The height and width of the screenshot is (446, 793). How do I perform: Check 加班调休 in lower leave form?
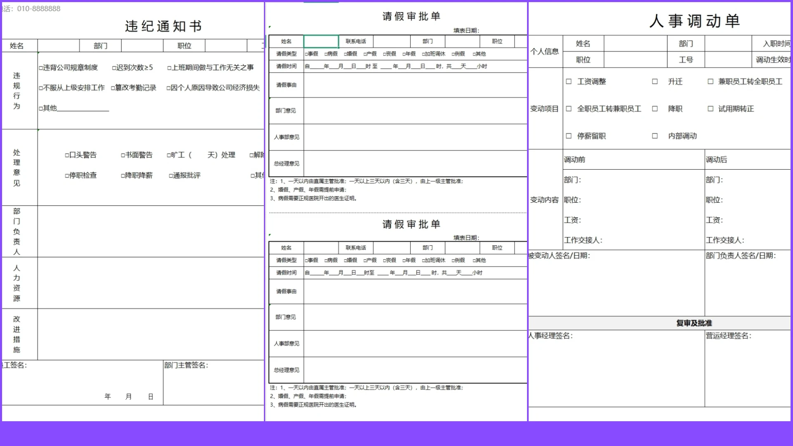click(x=424, y=261)
